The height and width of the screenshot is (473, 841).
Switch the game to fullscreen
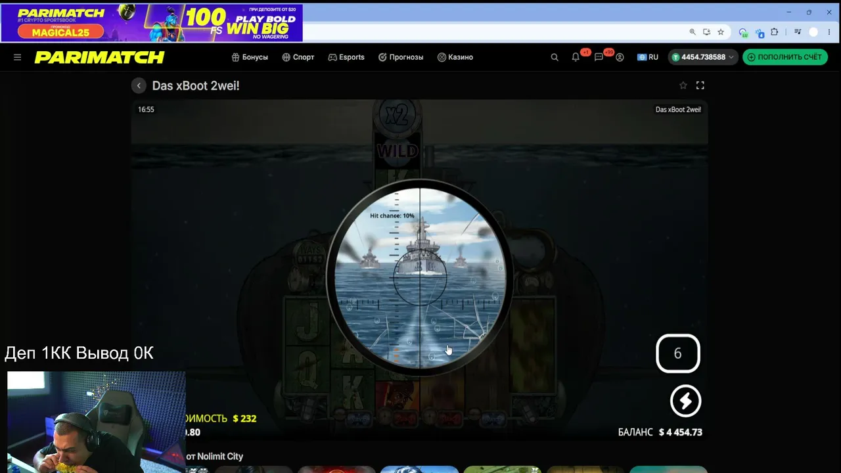(x=700, y=85)
